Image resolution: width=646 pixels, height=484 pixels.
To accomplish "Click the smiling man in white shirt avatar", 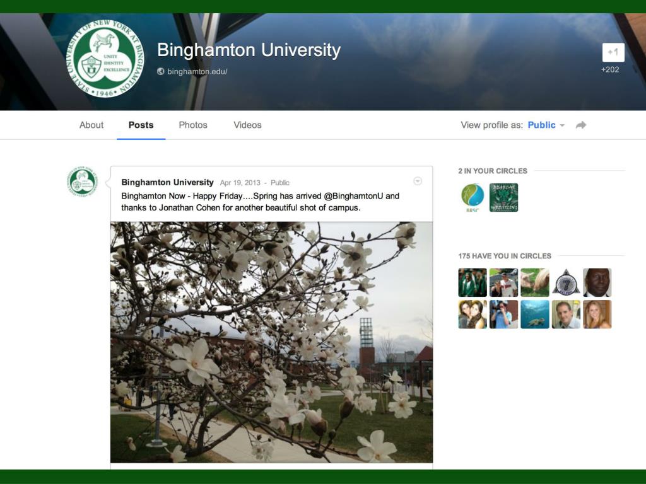I will [566, 314].
